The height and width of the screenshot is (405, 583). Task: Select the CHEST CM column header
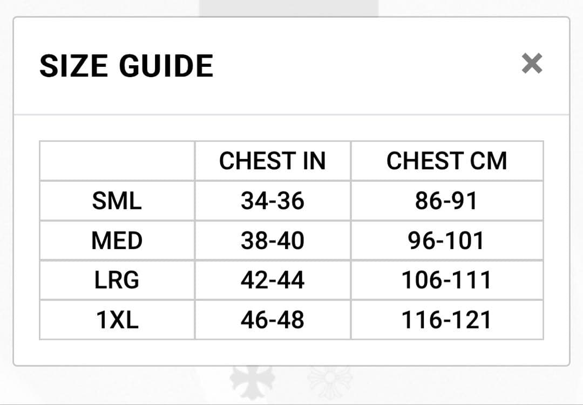(447, 161)
